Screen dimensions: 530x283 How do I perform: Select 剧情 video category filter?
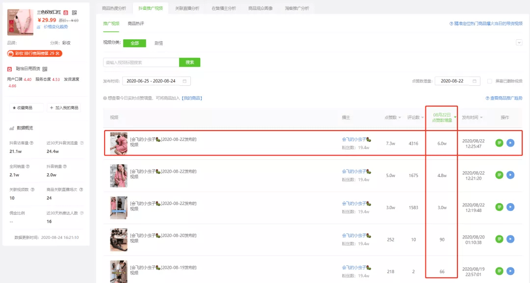point(159,43)
